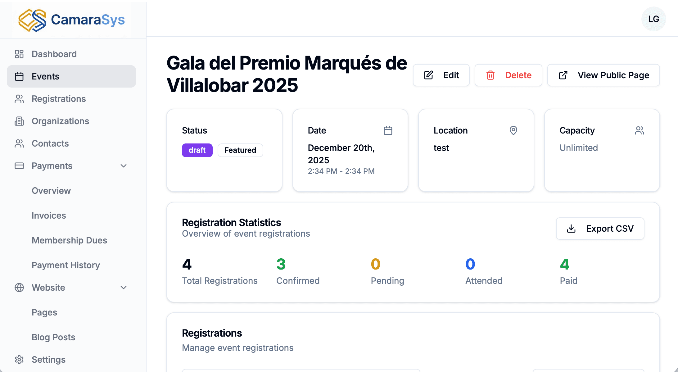Open Contacts from the sidebar menu
Viewport: 678px width, 372px height.
pyautogui.click(x=50, y=143)
